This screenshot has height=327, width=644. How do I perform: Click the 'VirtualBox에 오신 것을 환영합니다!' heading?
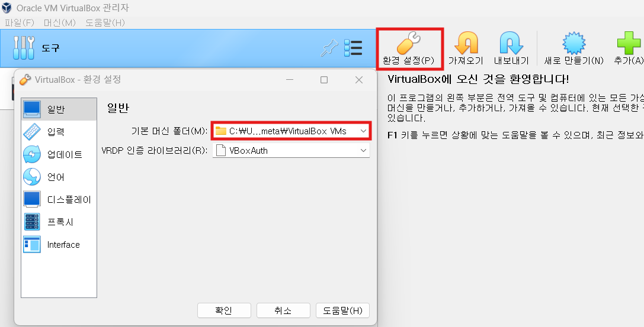pyautogui.click(x=479, y=79)
